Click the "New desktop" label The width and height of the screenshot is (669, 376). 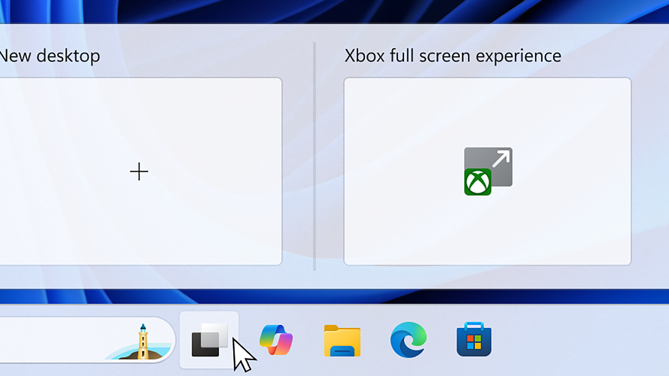pyautogui.click(x=50, y=55)
